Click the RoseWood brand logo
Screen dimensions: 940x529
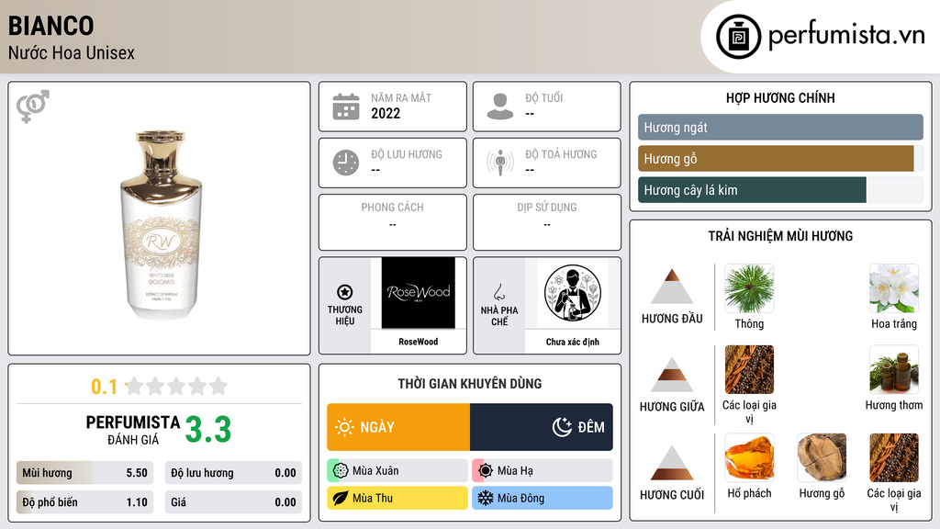click(x=419, y=293)
